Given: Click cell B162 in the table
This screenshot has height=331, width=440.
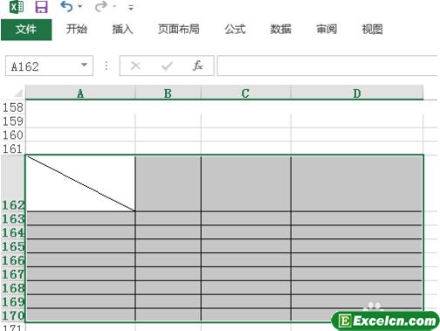Looking at the screenshot, I should coord(168,183).
